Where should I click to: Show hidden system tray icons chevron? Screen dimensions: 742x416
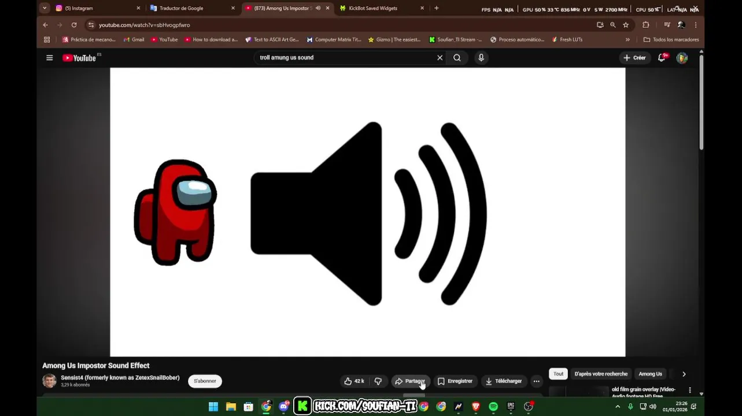pyautogui.click(x=618, y=407)
